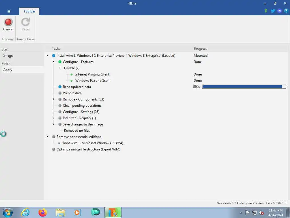The height and width of the screenshot is (218, 290).
Task: Click the gray dot beside Prepare data
Action: coord(60,93)
